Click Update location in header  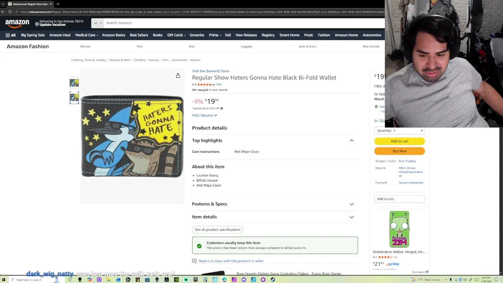pos(52,25)
